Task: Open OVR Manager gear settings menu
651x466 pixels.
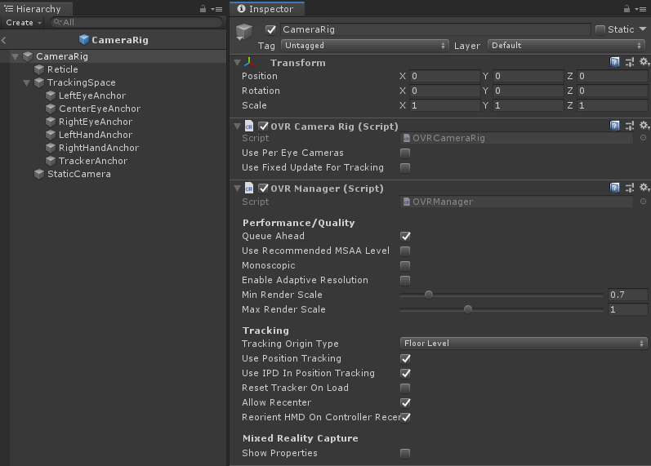Action: click(x=644, y=188)
